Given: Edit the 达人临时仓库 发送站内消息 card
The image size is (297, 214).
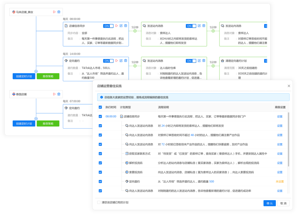Looking at the screenshot, I should tap(199, 61).
